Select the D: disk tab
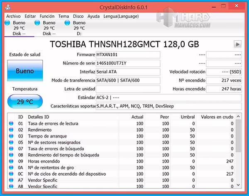 (79, 28)
